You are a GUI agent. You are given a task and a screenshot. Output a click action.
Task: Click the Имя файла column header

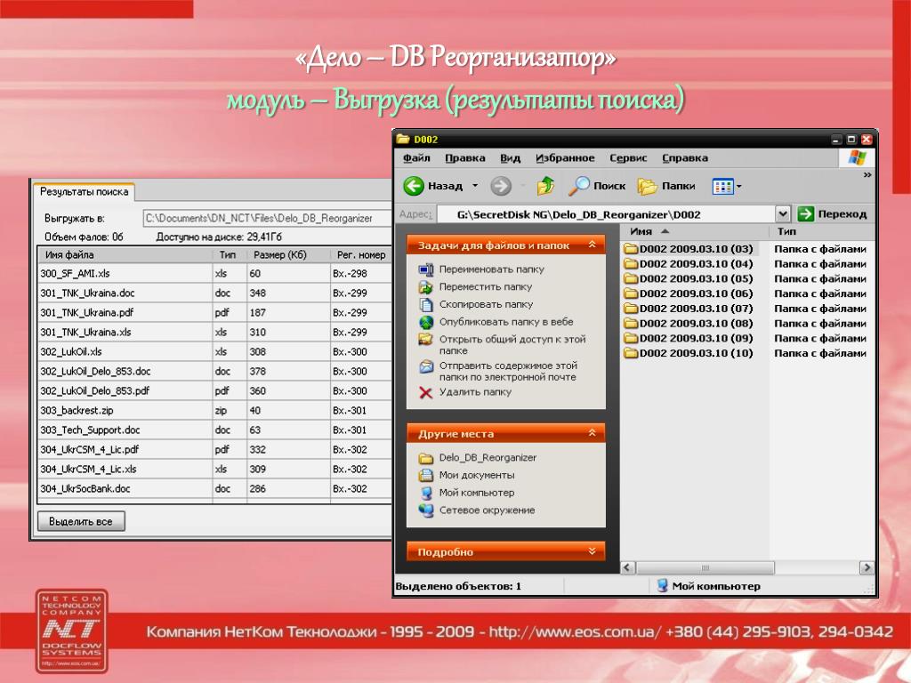tap(125, 255)
